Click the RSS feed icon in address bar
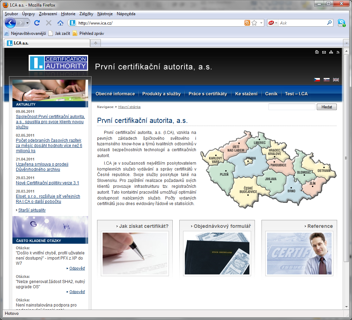This screenshot has height=320, width=352. [247, 23]
